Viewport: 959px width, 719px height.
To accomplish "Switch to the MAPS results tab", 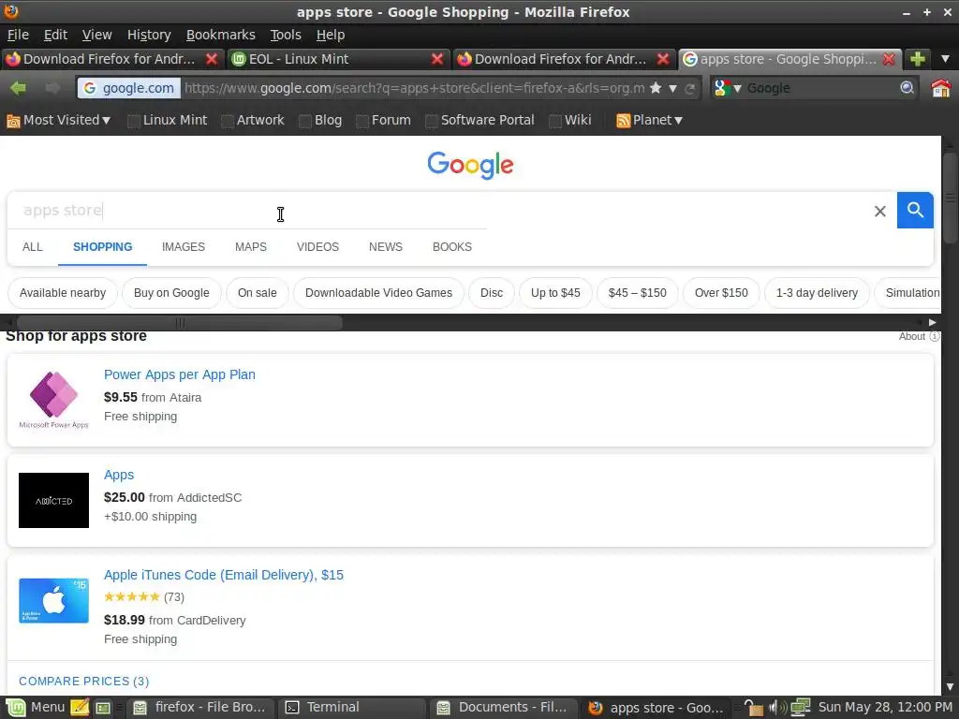I will coord(251,247).
